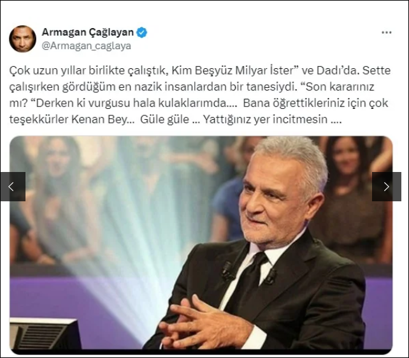
Task: Click the quoted text Son kararınız
Action: point(340,87)
